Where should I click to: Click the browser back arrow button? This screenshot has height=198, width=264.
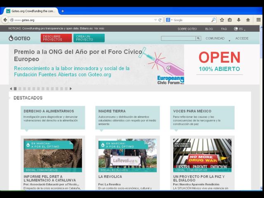[5, 20]
